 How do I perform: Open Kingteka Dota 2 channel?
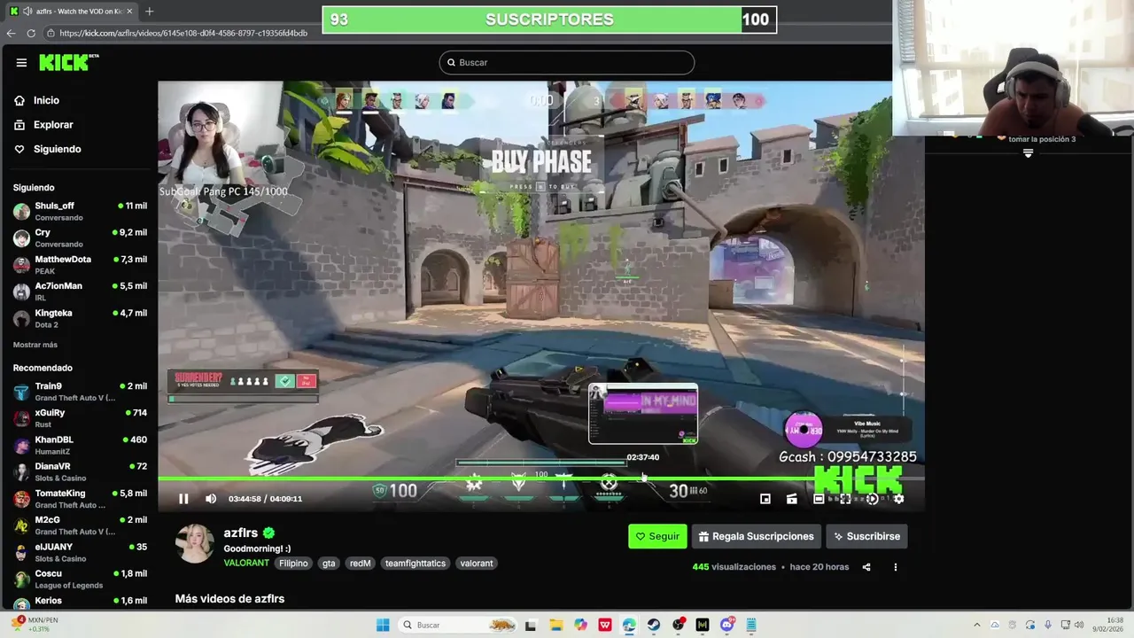click(x=79, y=318)
